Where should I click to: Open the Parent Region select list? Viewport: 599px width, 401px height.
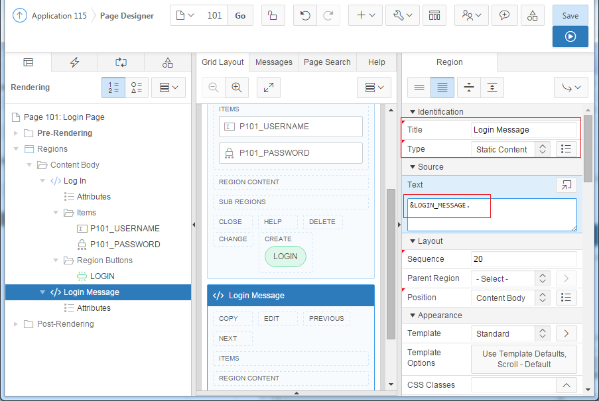pos(510,278)
